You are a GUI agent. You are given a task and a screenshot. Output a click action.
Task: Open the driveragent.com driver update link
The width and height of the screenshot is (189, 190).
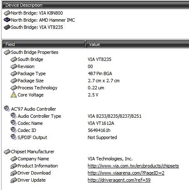pyautogui.click(x=119, y=180)
